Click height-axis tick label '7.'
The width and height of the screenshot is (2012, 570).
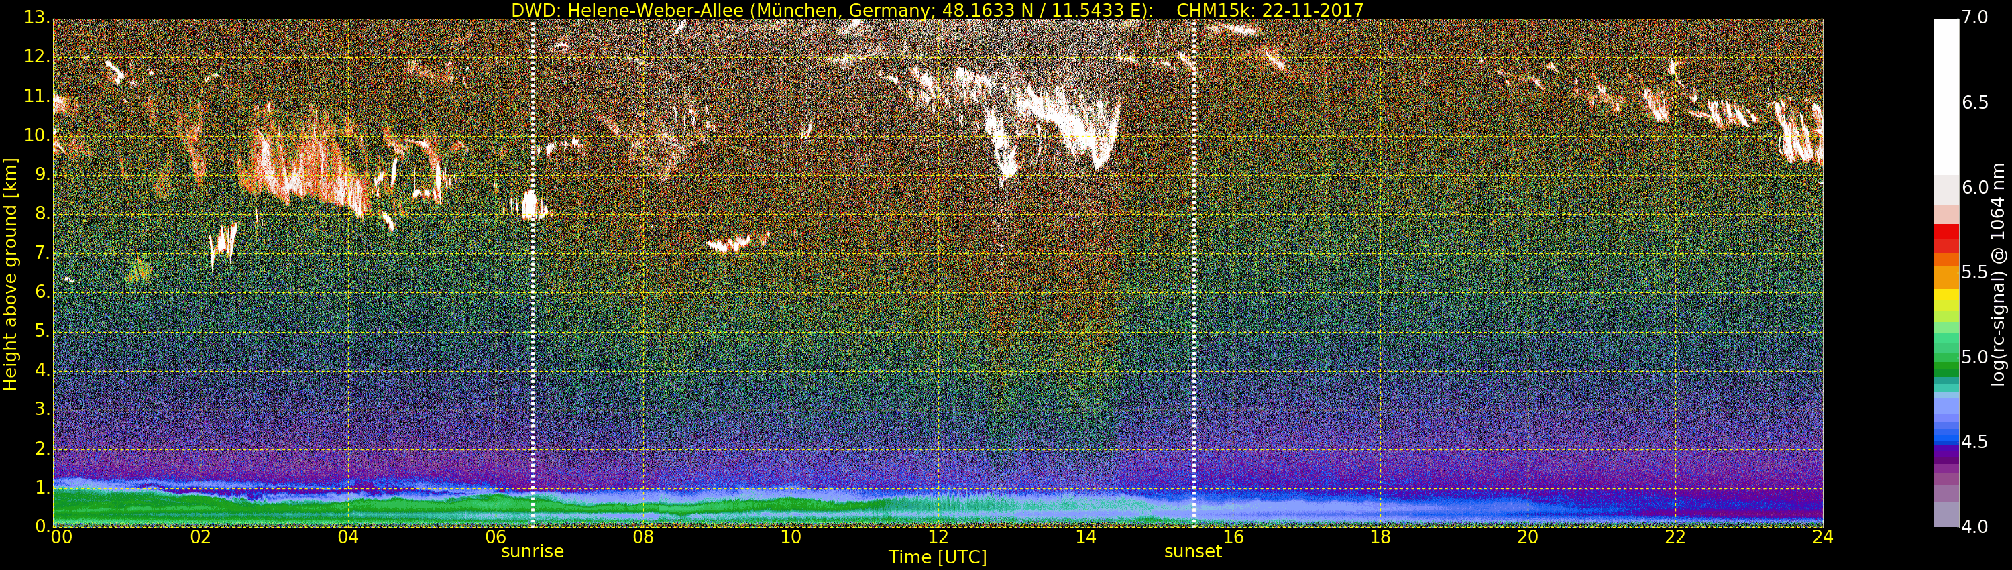42,252
